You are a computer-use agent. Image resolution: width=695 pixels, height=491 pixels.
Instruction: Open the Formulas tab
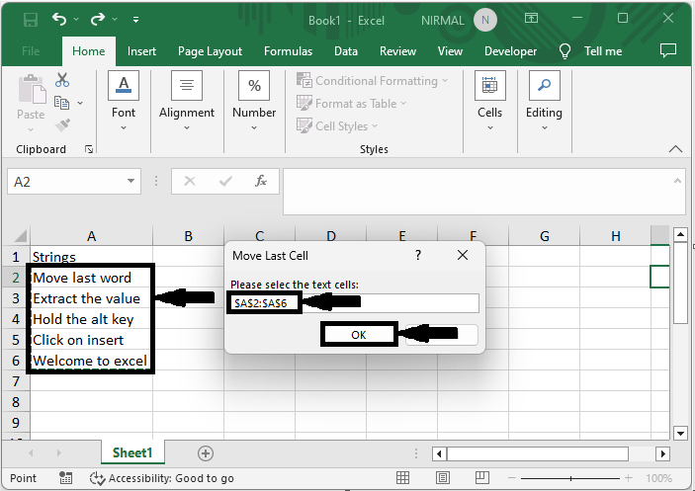point(288,51)
